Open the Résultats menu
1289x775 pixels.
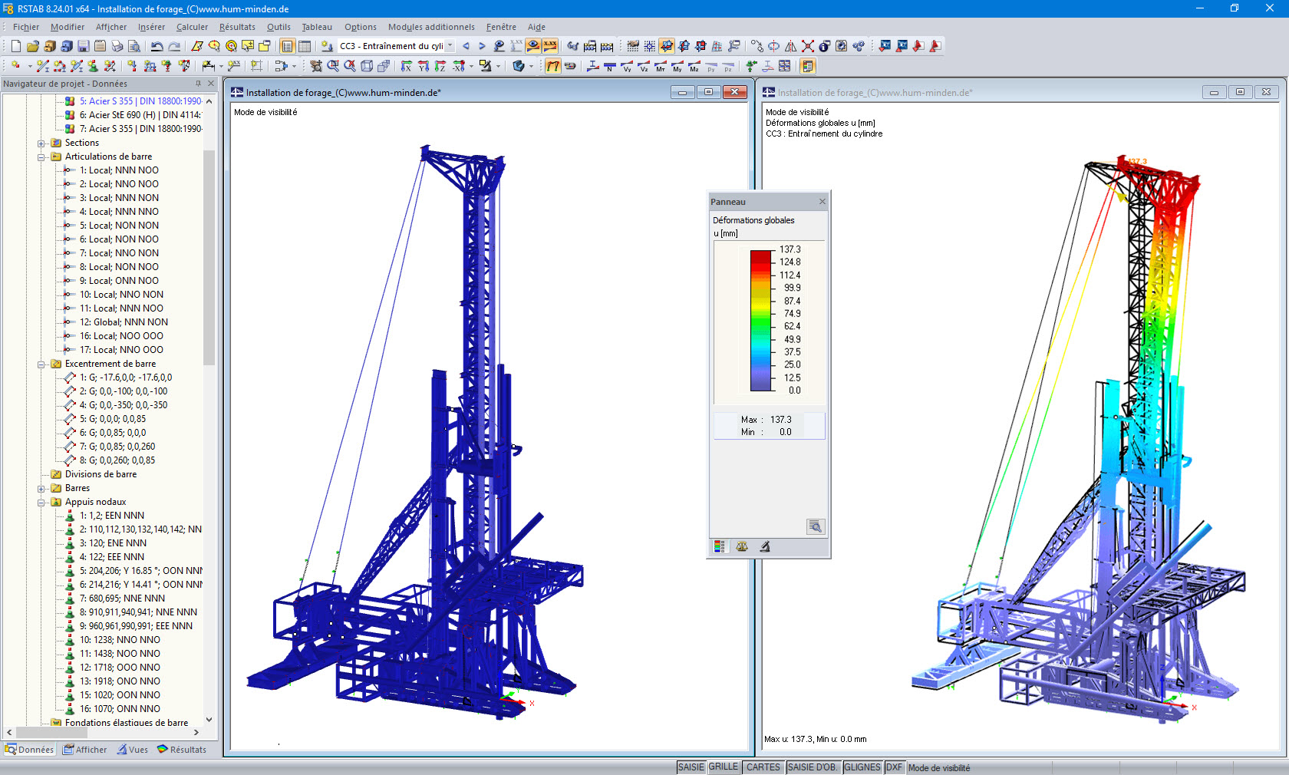tap(237, 27)
